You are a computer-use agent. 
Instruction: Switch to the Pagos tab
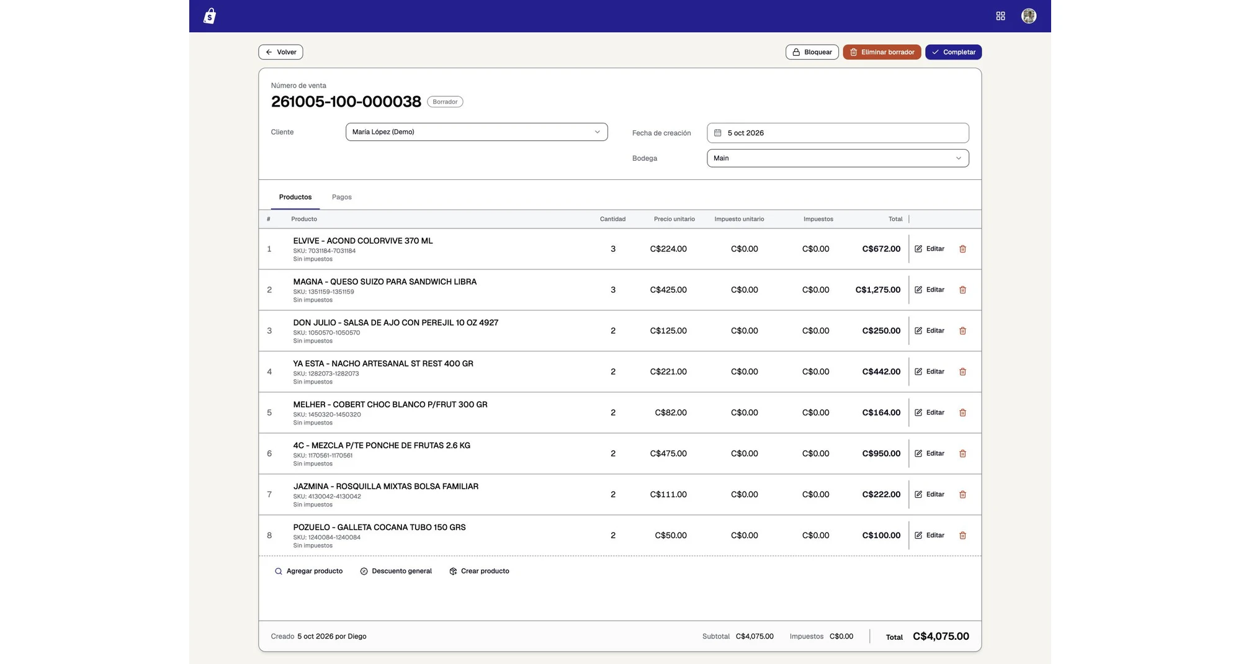pos(341,197)
